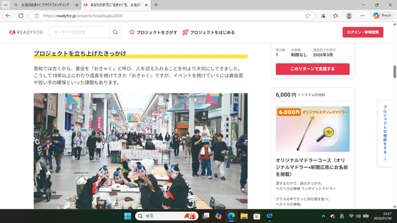
Task: Open the favorites list icon
Action: click(x=336, y=15)
